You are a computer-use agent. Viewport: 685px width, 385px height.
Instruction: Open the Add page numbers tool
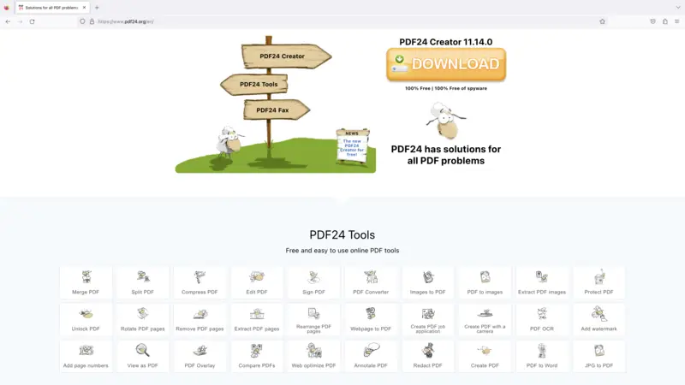(86, 356)
